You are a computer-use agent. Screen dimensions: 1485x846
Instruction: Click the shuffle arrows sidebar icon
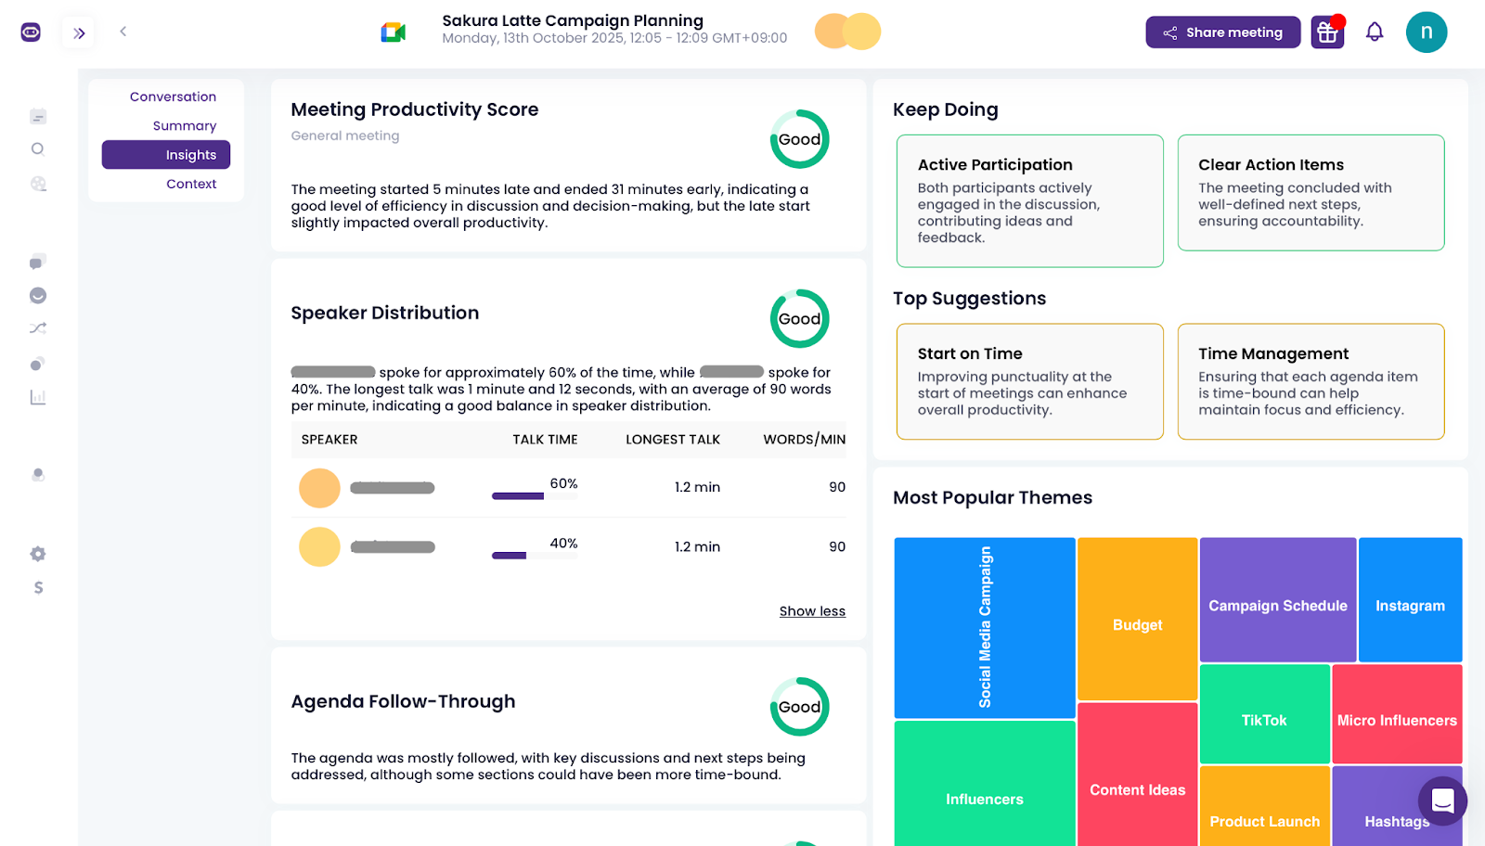tap(38, 328)
